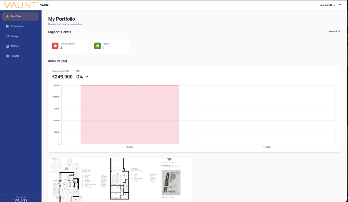Open the Documente menu item
Image resolution: width=348 pixels, height=202 pixels.
tap(17, 26)
